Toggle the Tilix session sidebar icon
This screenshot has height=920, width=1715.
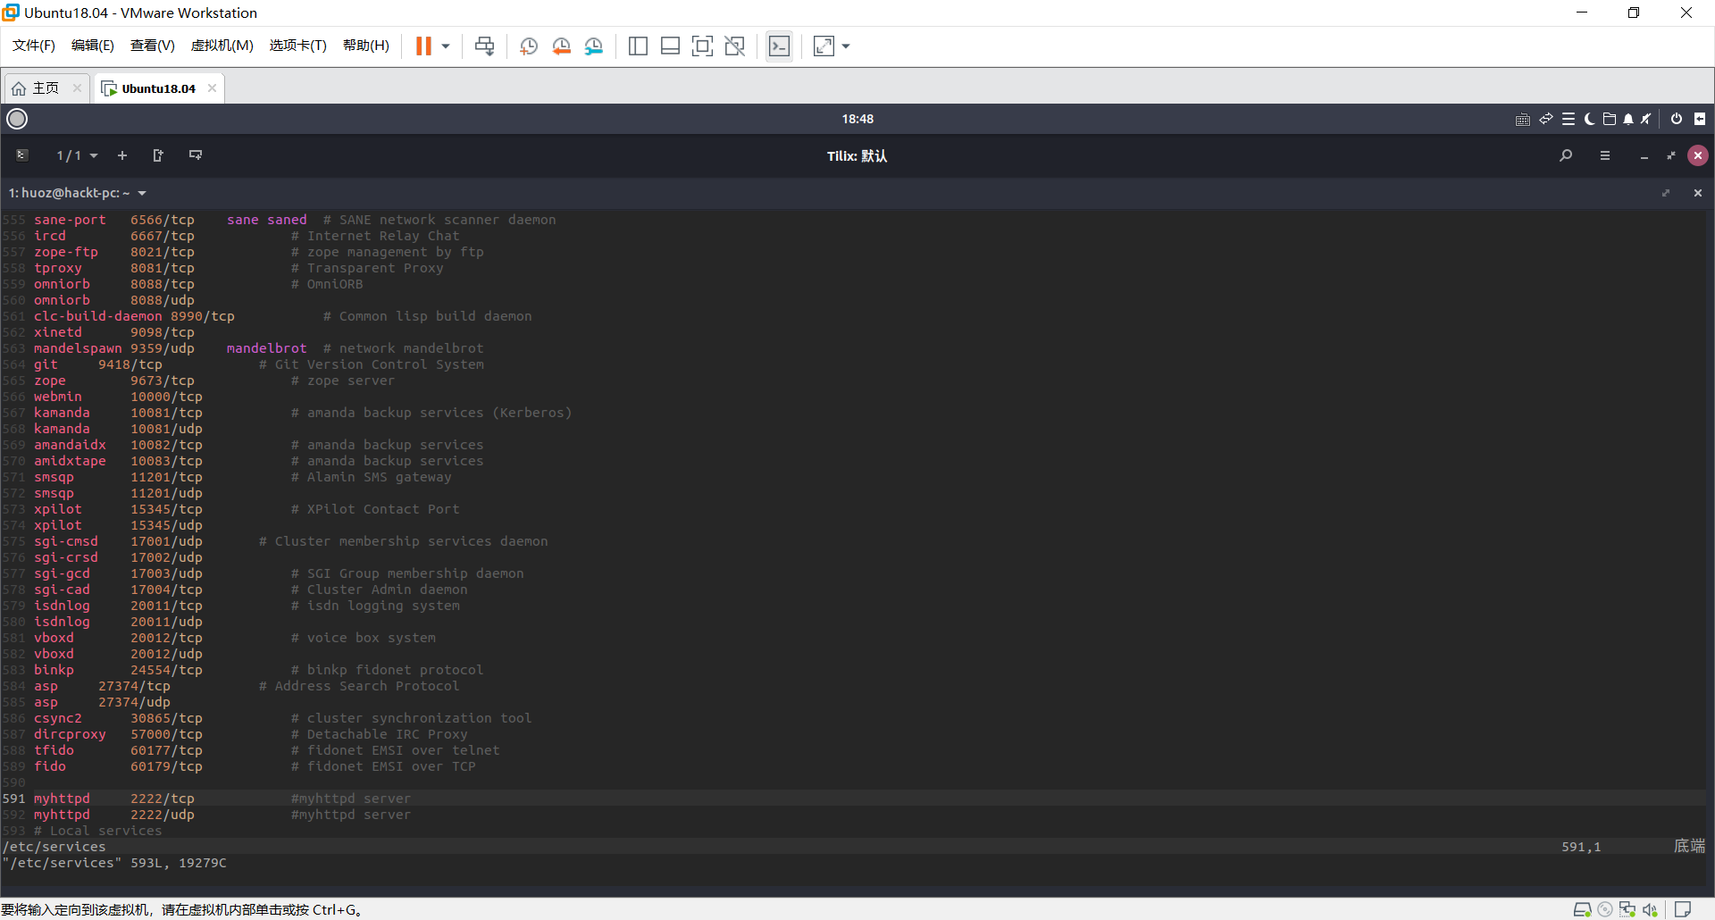pyautogui.click(x=22, y=155)
